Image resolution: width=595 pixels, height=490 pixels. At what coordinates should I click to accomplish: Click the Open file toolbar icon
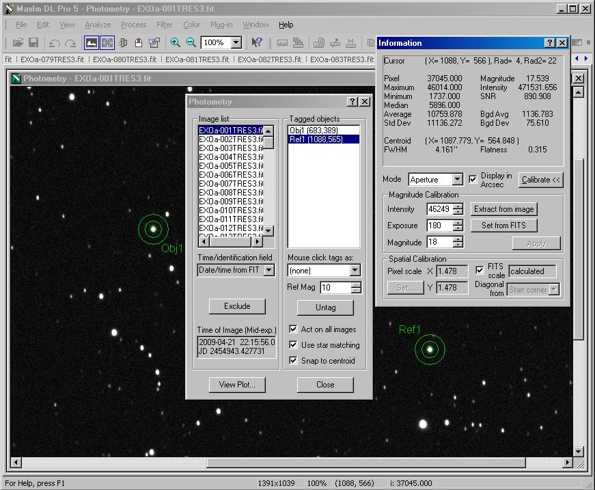18,42
